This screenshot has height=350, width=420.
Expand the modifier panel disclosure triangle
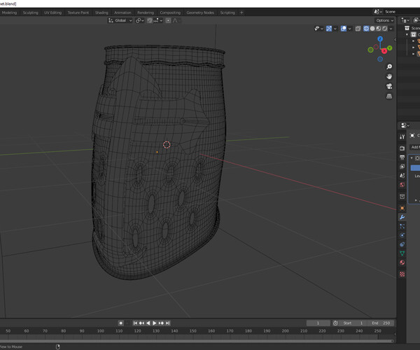pyautogui.click(x=412, y=158)
